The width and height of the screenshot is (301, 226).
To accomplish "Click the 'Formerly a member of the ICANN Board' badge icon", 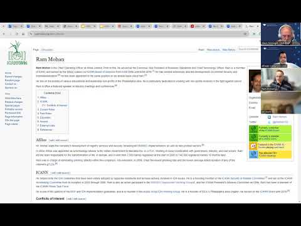I will 253,129.
